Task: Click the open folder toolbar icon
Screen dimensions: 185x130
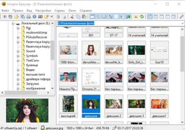Action: click(x=16, y=17)
